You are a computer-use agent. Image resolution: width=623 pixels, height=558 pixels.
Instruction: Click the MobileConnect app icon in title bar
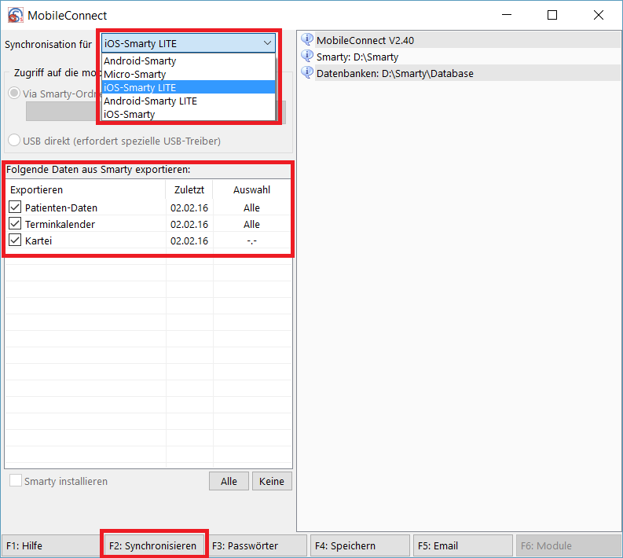coord(16,16)
